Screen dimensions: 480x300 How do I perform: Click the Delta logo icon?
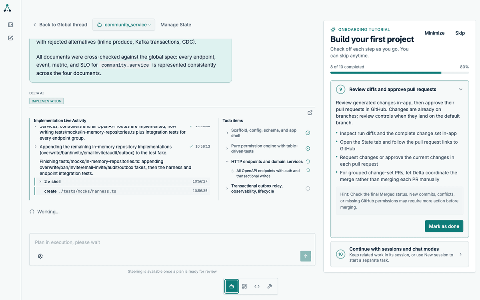[x=7, y=8]
